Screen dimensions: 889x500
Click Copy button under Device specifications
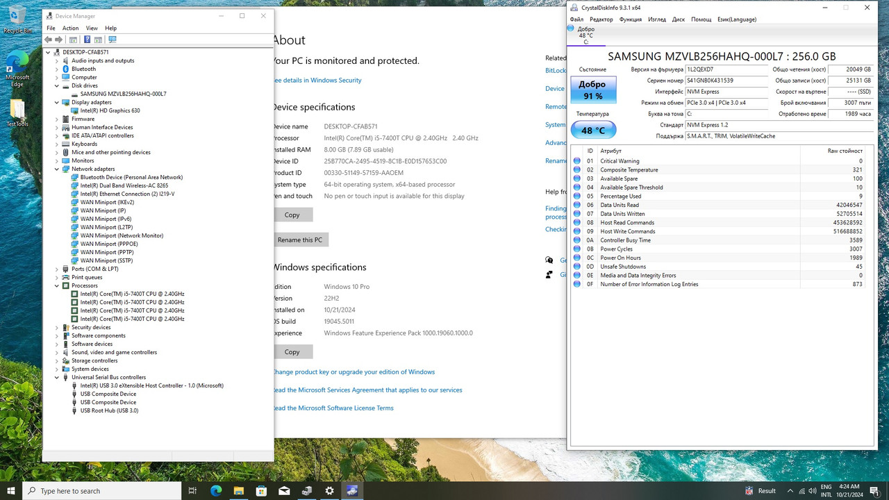coord(292,215)
